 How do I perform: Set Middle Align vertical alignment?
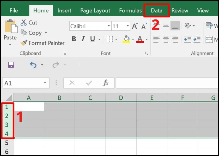point(166,26)
